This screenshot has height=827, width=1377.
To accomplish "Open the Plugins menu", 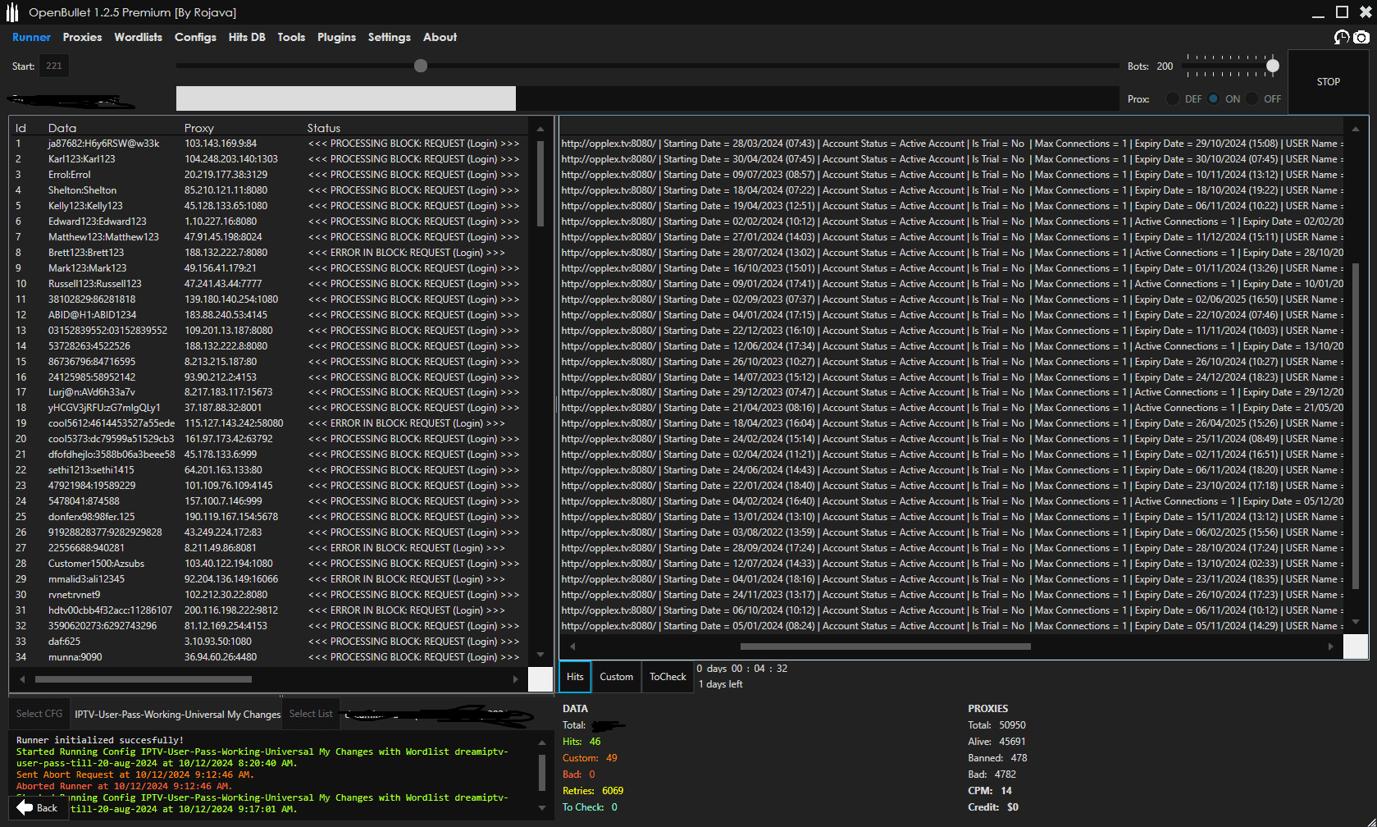I will pyautogui.click(x=336, y=37).
